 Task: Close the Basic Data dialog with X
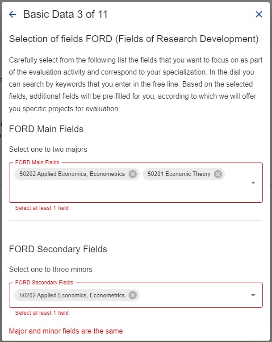pos(259,14)
